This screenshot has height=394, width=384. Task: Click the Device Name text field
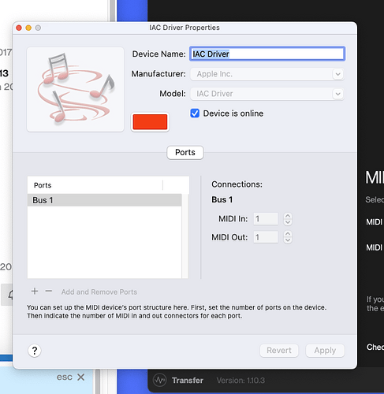point(267,54)
